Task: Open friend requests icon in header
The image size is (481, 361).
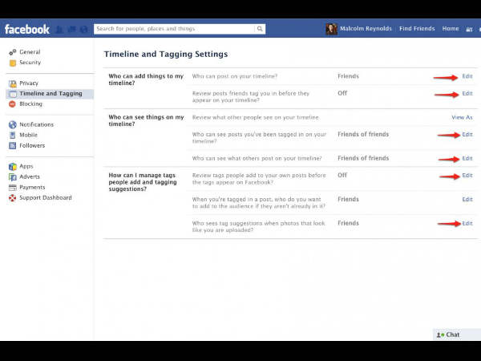Action: 60,30
